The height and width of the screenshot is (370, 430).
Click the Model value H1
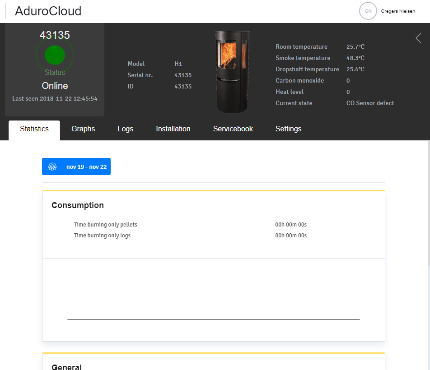click(178, 64)
